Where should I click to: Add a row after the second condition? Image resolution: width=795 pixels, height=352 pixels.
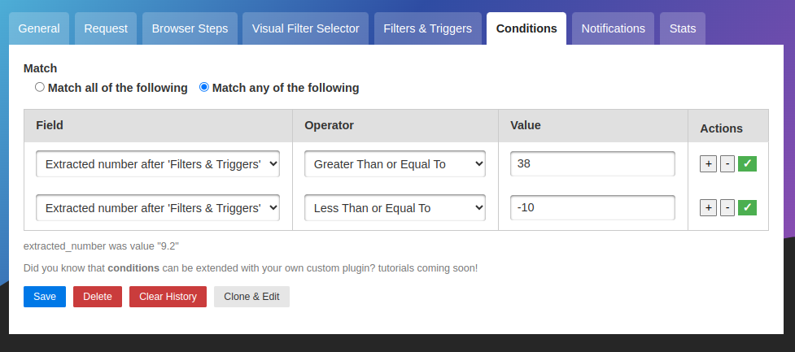click(708, 207)
